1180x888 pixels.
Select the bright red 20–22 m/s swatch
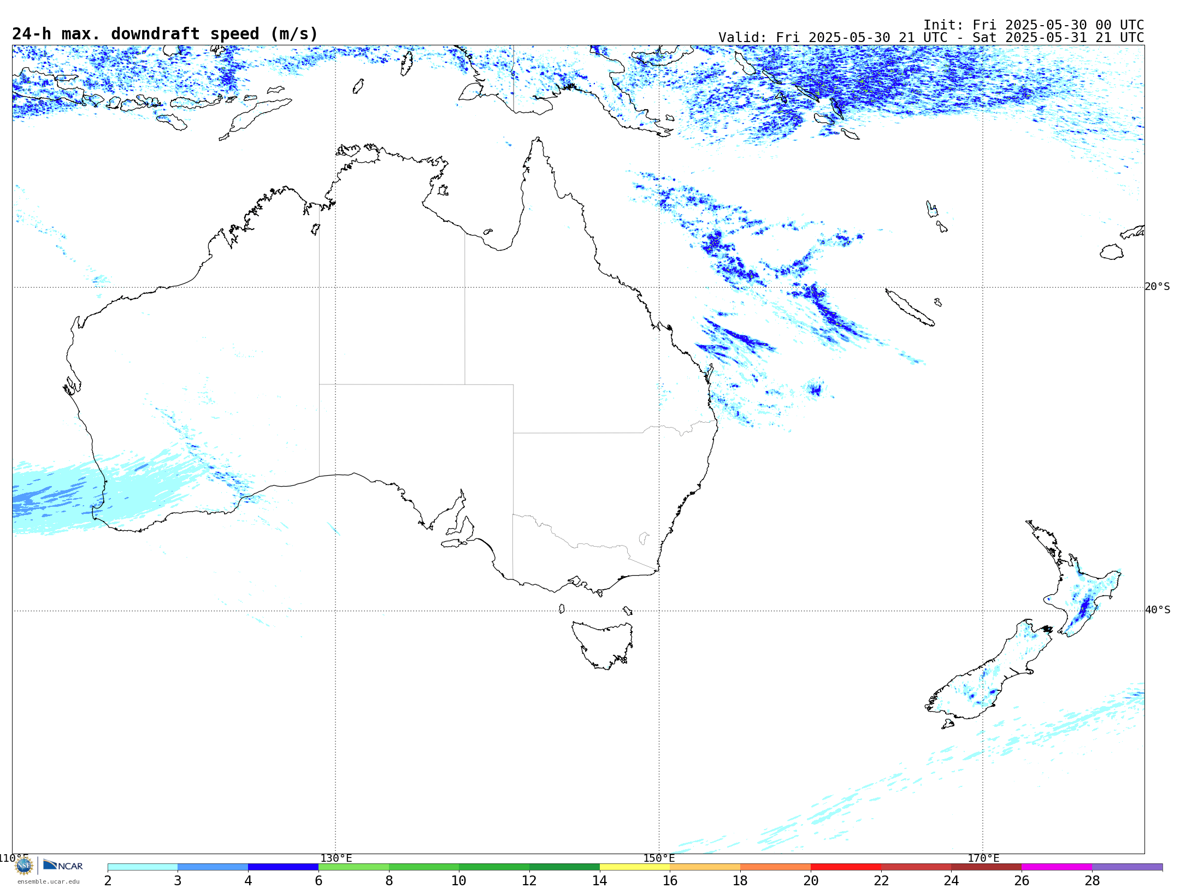point(846,867)
